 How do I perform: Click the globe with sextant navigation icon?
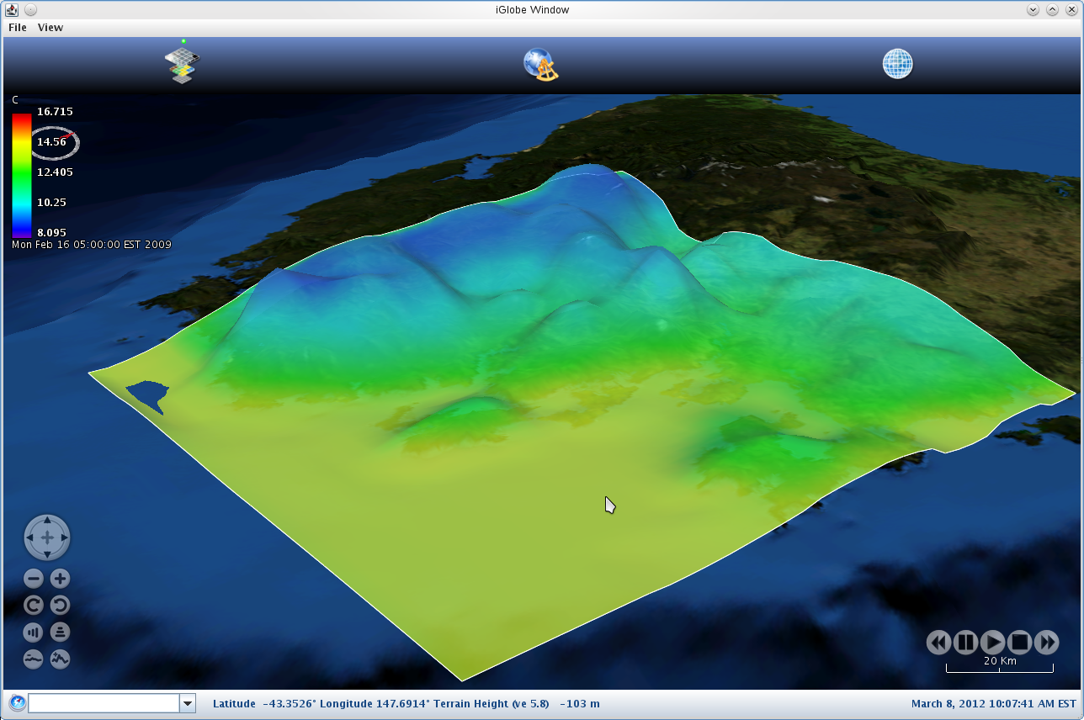(540, 65)
